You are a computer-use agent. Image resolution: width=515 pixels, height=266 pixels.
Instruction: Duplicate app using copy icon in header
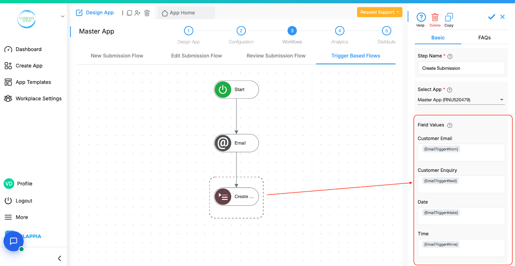point(129,13)
